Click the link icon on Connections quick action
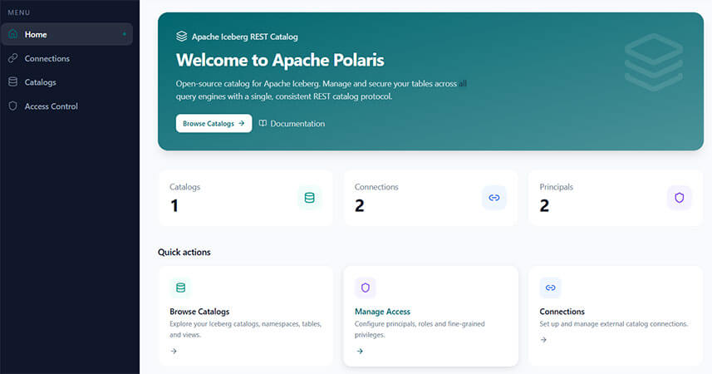This screenshot has height=374, width=712. [x=550, y=288]
